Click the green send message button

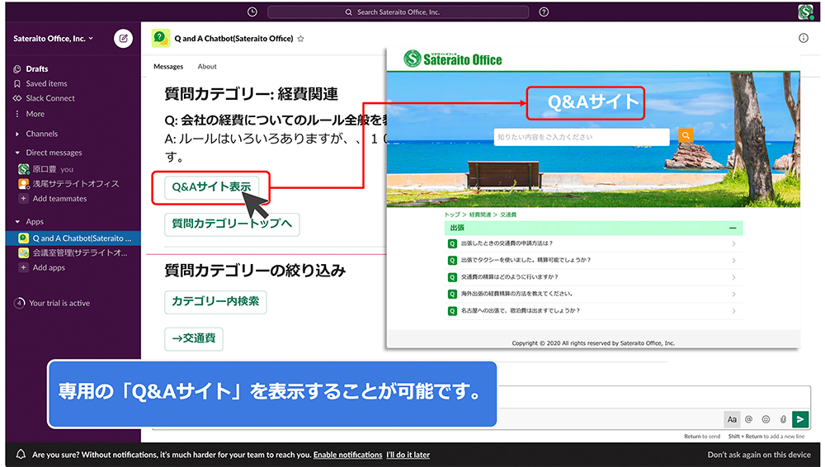click(x=800, y=419)
